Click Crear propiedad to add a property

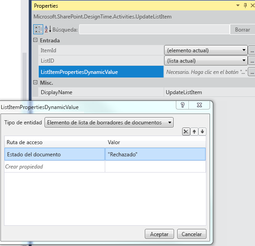click(x=55, y=167)
